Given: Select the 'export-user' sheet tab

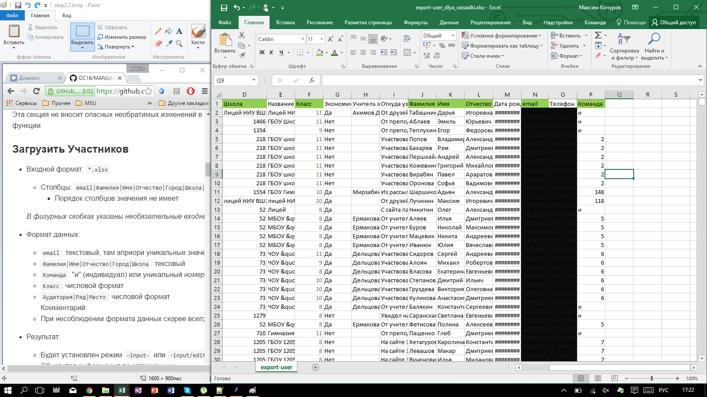Looking at the screenshot, I should pyautogui.click(x=276, y=367).
